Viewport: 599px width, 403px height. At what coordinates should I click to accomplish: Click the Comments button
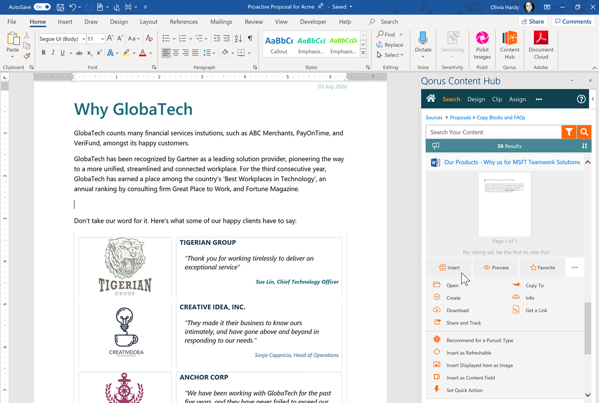[573, 22]
